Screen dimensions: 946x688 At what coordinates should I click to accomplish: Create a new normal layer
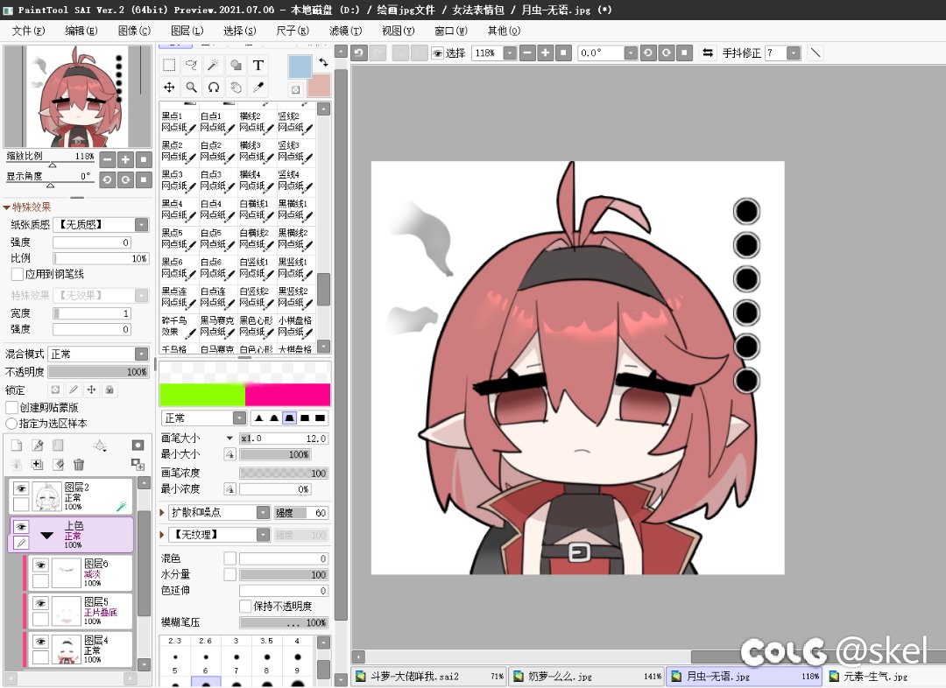17,445
